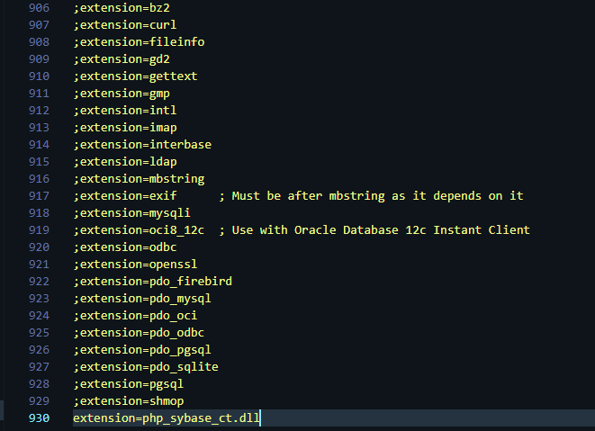The height and width of the screenshot is (431, 595).
Task: Click line number 906 in the gutter
Action: pyautogui.click(x=39, y=8)
